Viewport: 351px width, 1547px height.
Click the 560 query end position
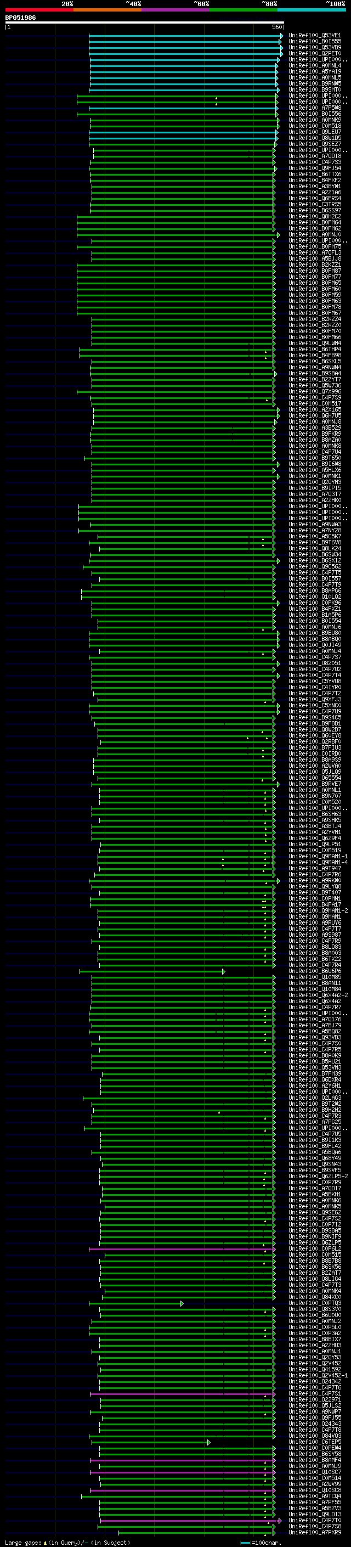point(277,27)
